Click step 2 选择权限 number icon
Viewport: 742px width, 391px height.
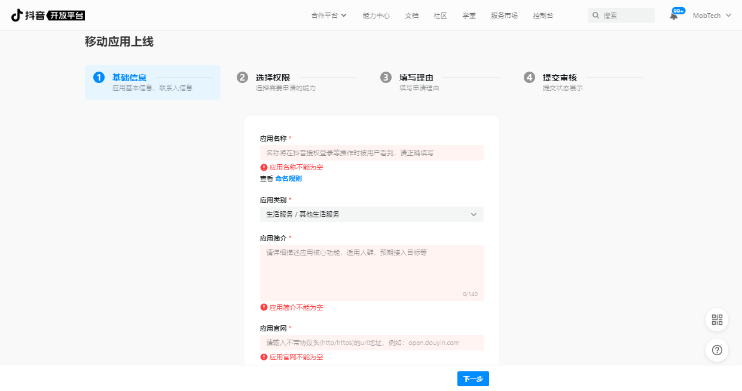[x=242, y=78]
